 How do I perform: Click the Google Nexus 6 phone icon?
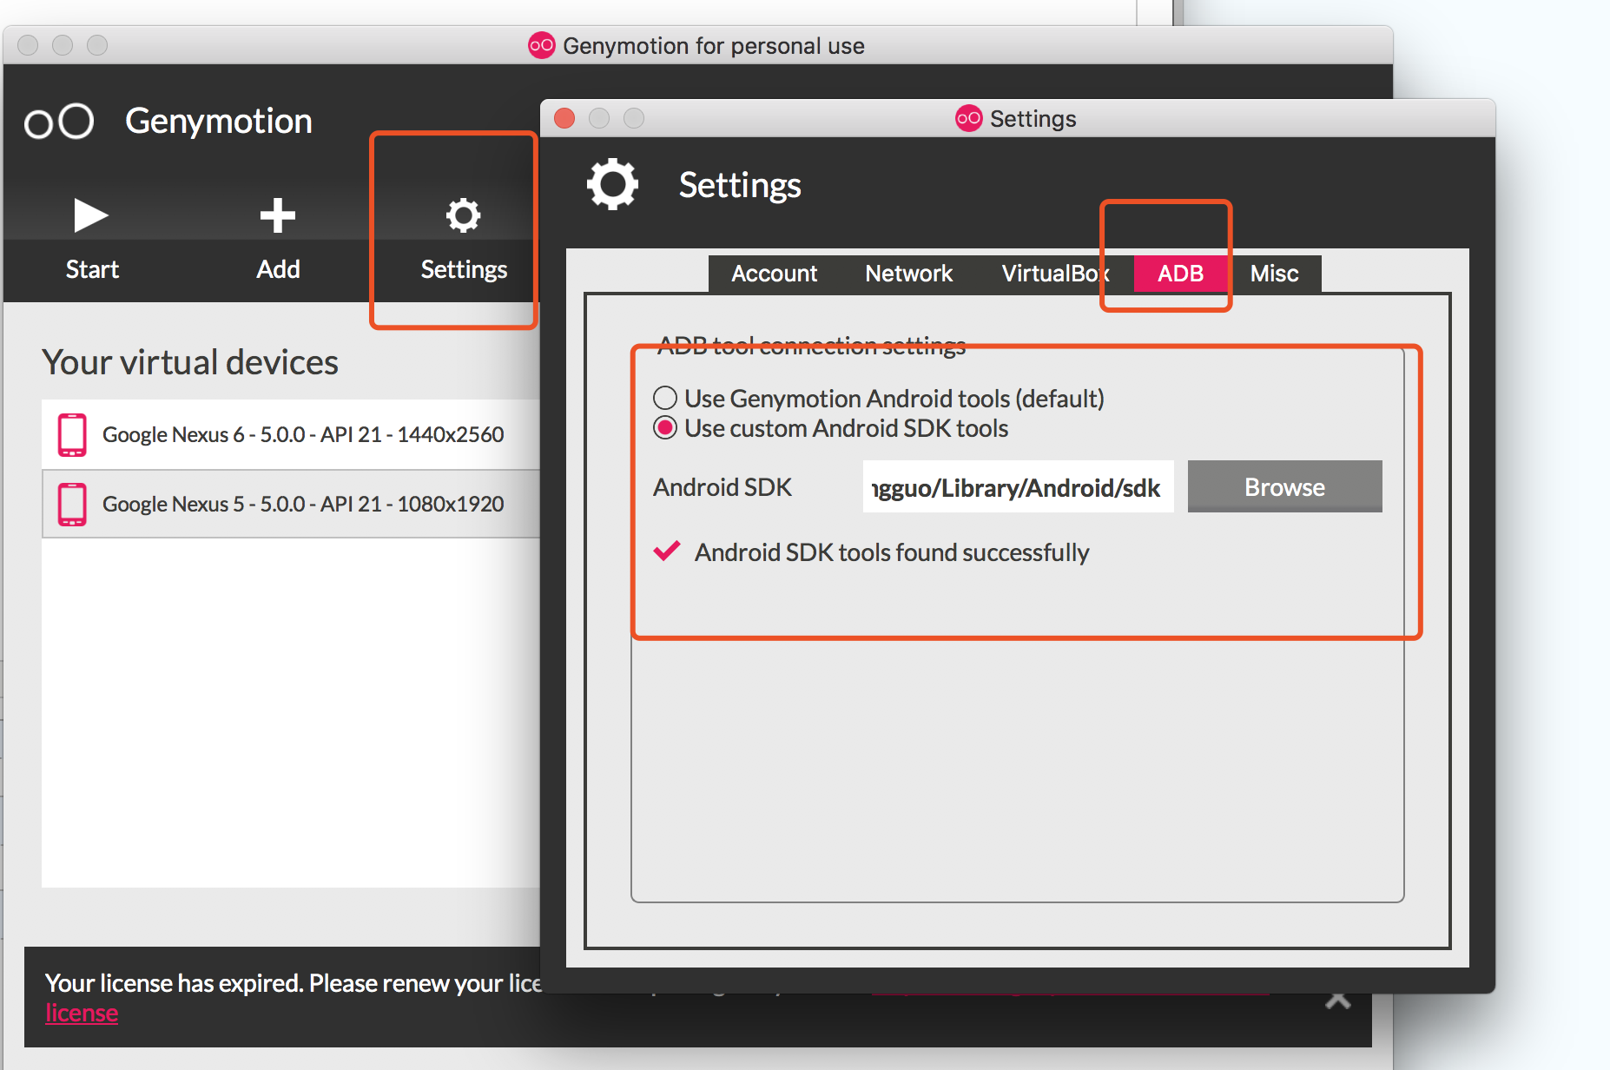[x=72, y=434]
